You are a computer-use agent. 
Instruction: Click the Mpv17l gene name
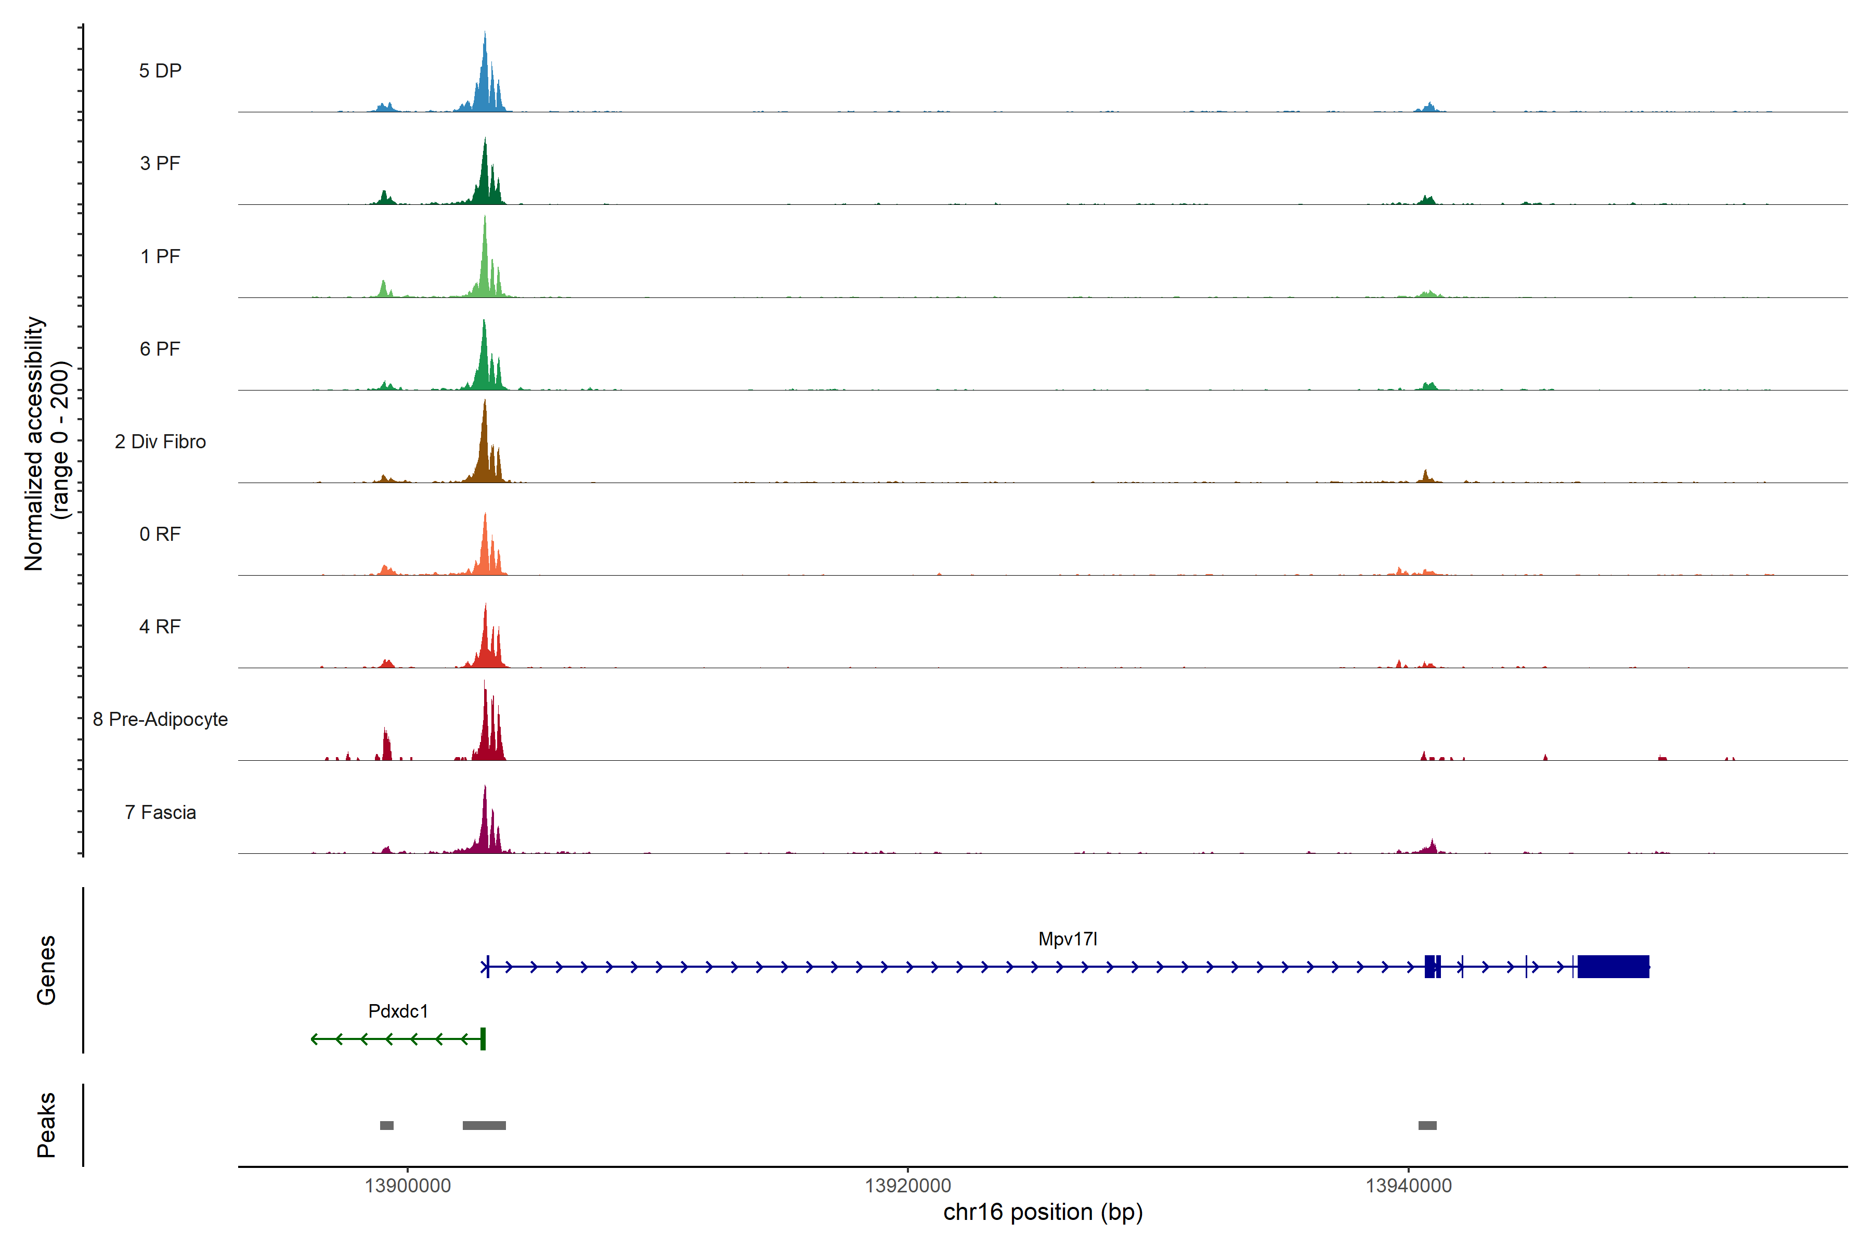click(x=1068, y=939)
